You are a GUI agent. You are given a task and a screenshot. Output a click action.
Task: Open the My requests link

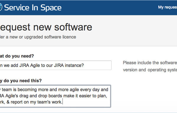tap(168, 7)
